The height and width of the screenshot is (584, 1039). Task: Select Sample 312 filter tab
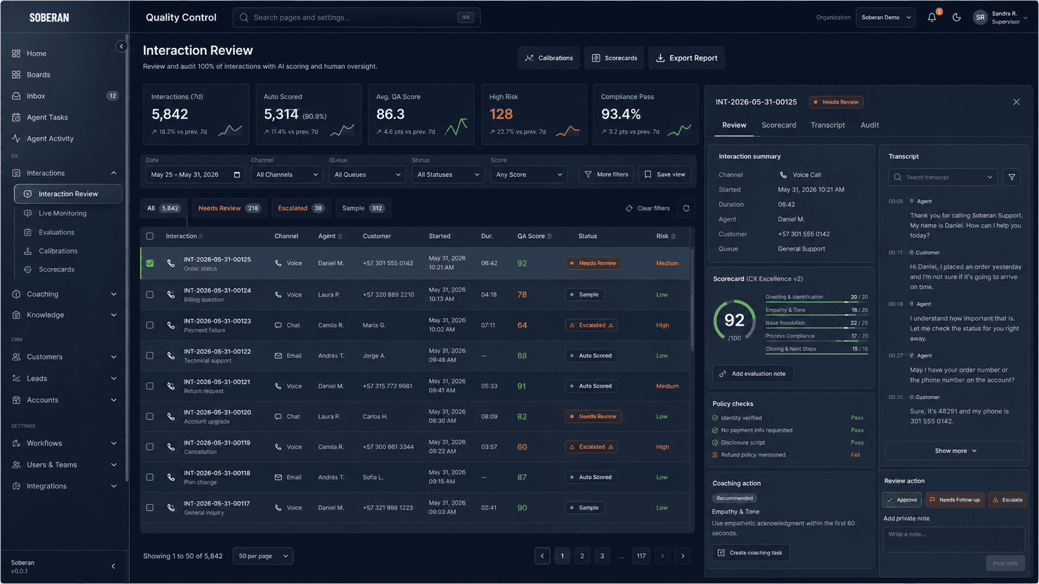(x=364, y=209)
